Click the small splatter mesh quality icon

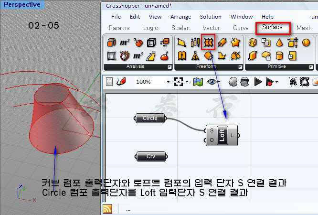pyautogui.click(x=293, y=82)
